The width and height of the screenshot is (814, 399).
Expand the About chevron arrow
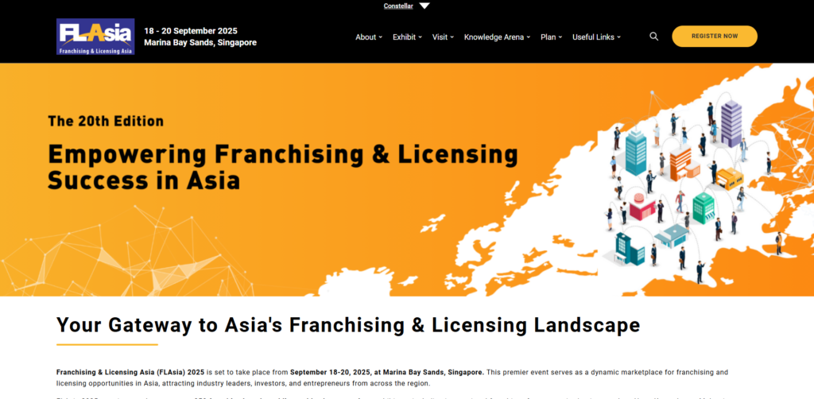tap(381, 37)
